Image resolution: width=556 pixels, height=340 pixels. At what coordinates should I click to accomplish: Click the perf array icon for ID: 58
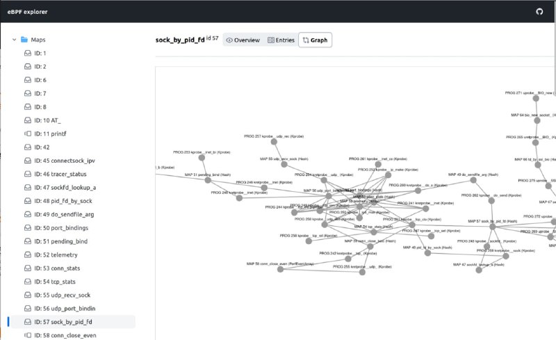pyautogui.click(x=28, y=335)
